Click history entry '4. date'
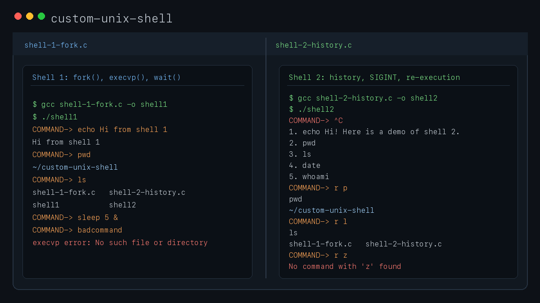 coord(305,165)
